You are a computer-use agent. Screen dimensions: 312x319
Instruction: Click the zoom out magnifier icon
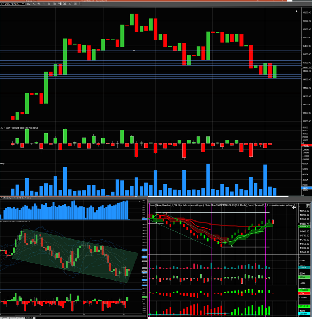coord(44,4)
